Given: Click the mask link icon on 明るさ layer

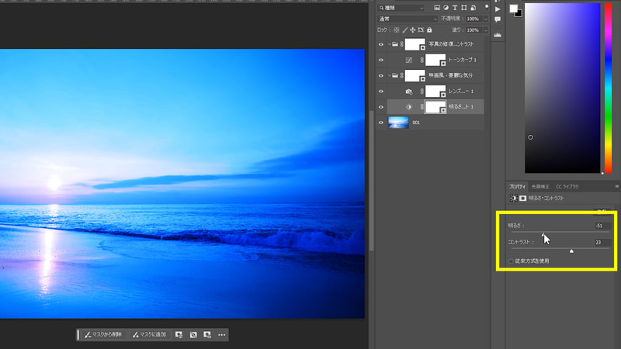Looking at the screenshot, I should tap(422, 107).
